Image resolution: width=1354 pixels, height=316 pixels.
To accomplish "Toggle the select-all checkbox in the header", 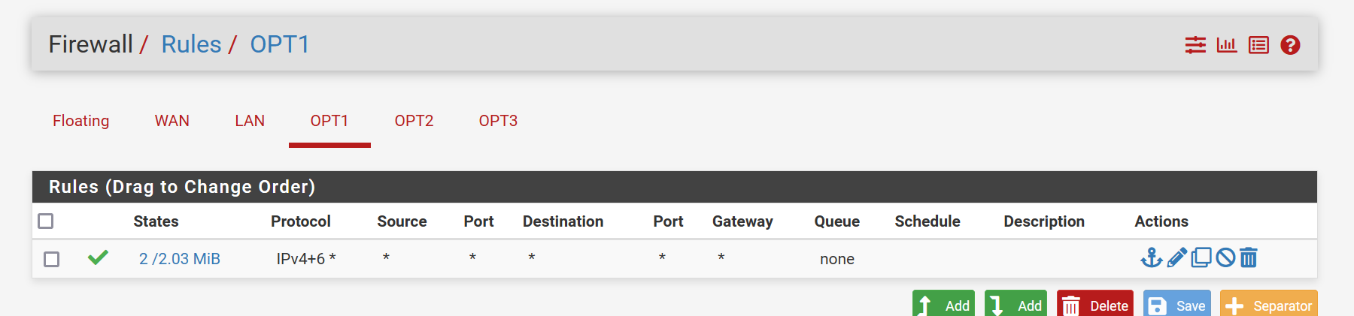I will [46, 221].
